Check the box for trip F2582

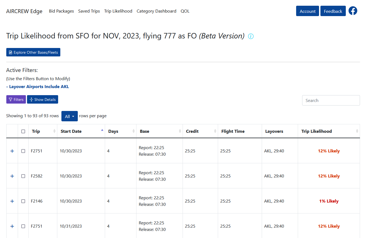pyautogui.click(x=23, y=176)
